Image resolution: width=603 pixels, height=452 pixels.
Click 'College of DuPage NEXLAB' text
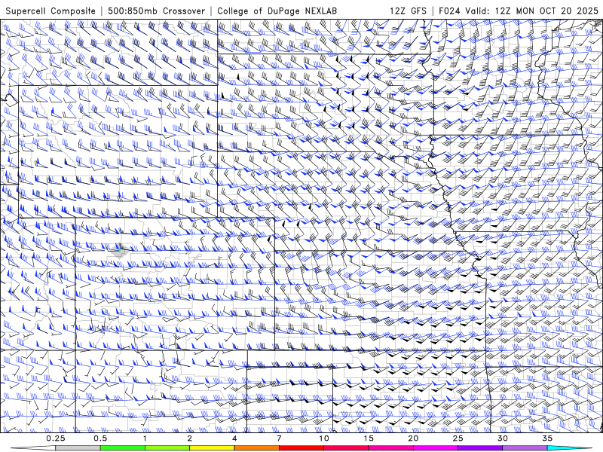277,11
